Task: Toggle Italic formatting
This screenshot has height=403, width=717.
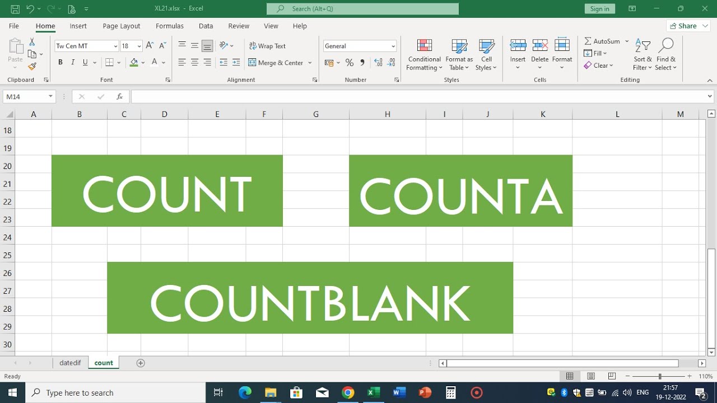Action: [x=73, y=63]
